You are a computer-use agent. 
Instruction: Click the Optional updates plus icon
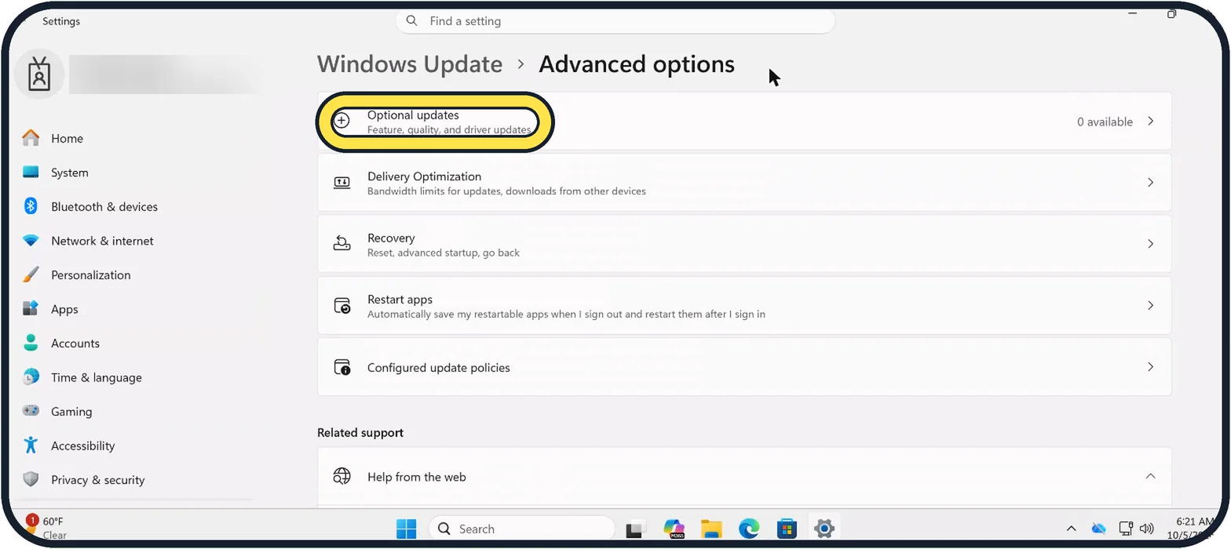(342, 121)
